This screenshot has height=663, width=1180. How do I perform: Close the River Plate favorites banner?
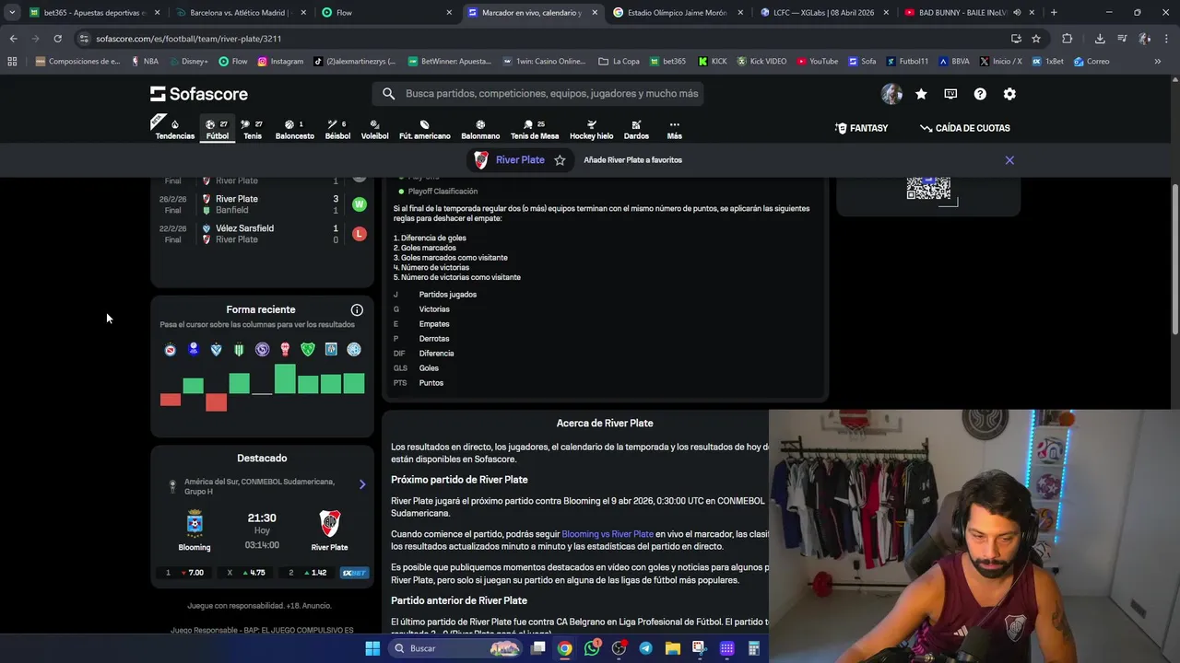1009,160
